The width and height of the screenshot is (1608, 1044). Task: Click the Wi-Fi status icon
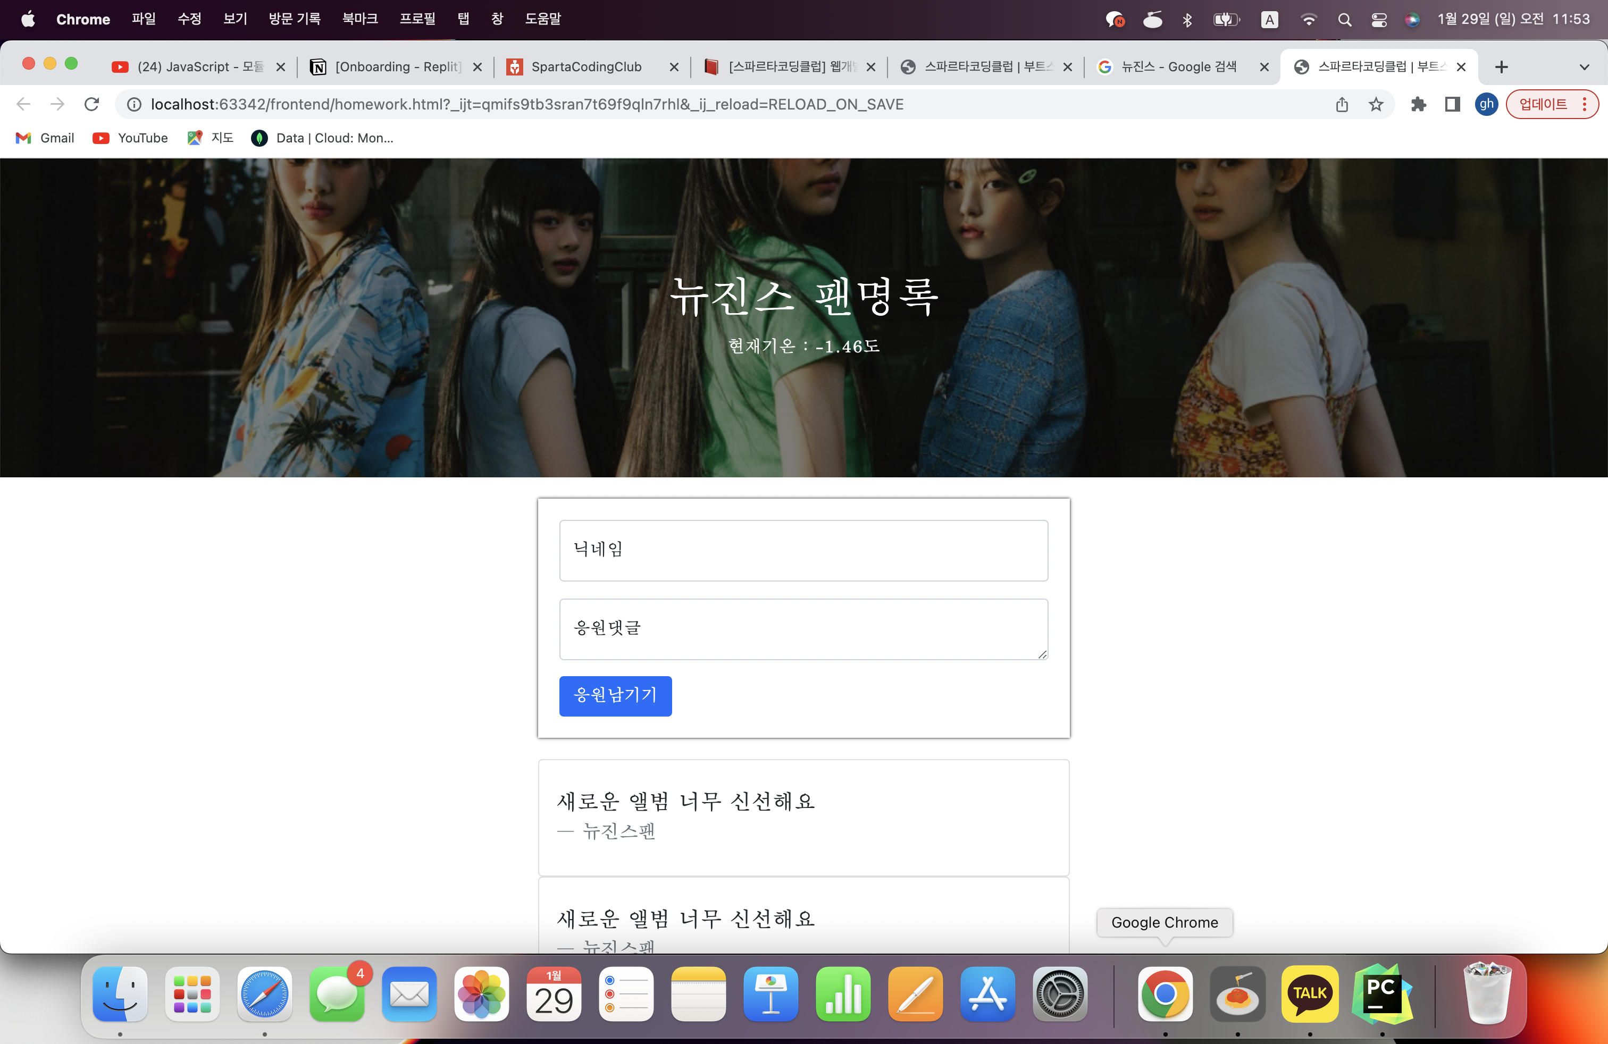pyautogui.click(x=1309, y=20)
